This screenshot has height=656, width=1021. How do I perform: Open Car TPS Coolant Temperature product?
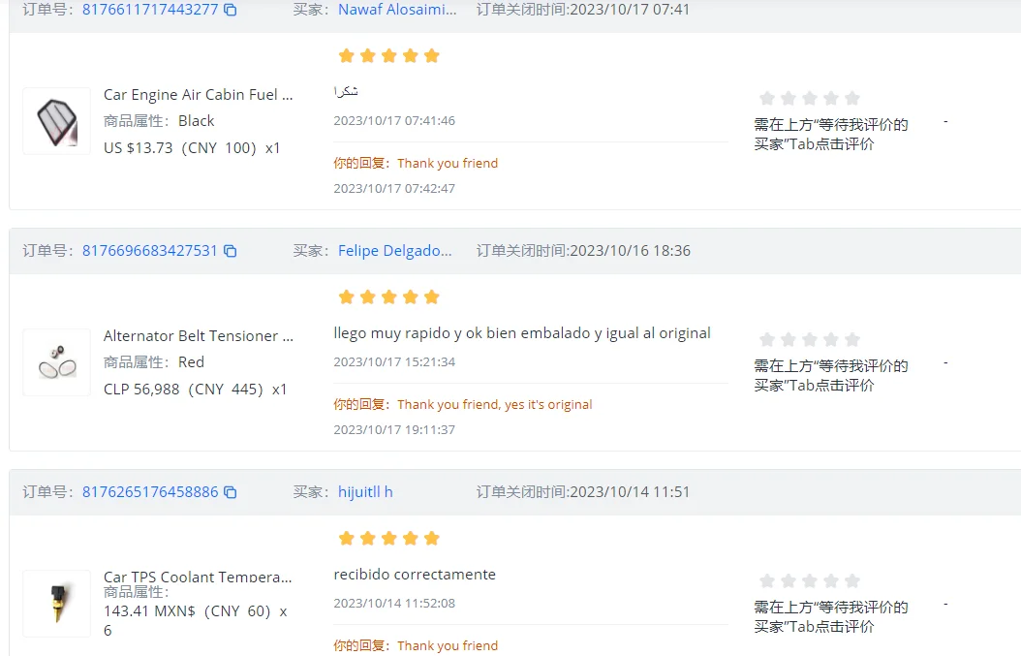pos(198,577)
